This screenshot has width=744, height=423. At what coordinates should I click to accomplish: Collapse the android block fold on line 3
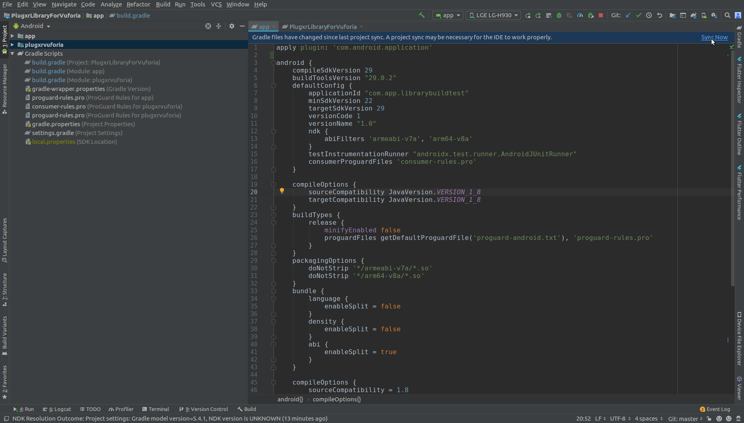tap(273, 63)
